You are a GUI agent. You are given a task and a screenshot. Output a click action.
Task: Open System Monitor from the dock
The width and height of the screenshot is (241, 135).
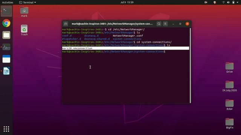pyautogui.click(x=6, y=47)
